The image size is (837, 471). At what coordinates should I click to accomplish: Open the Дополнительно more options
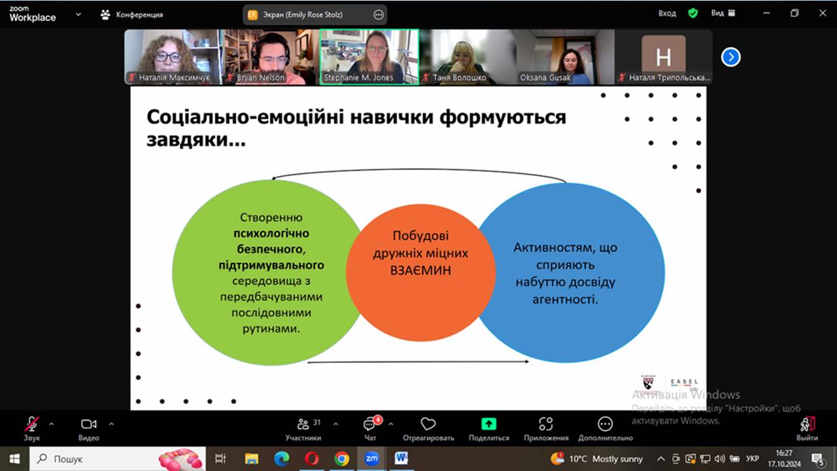606,428
